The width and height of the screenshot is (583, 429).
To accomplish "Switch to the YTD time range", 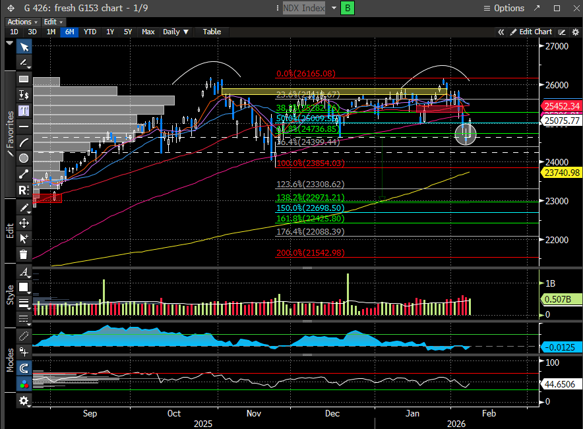I will click(x=90, y=32).
